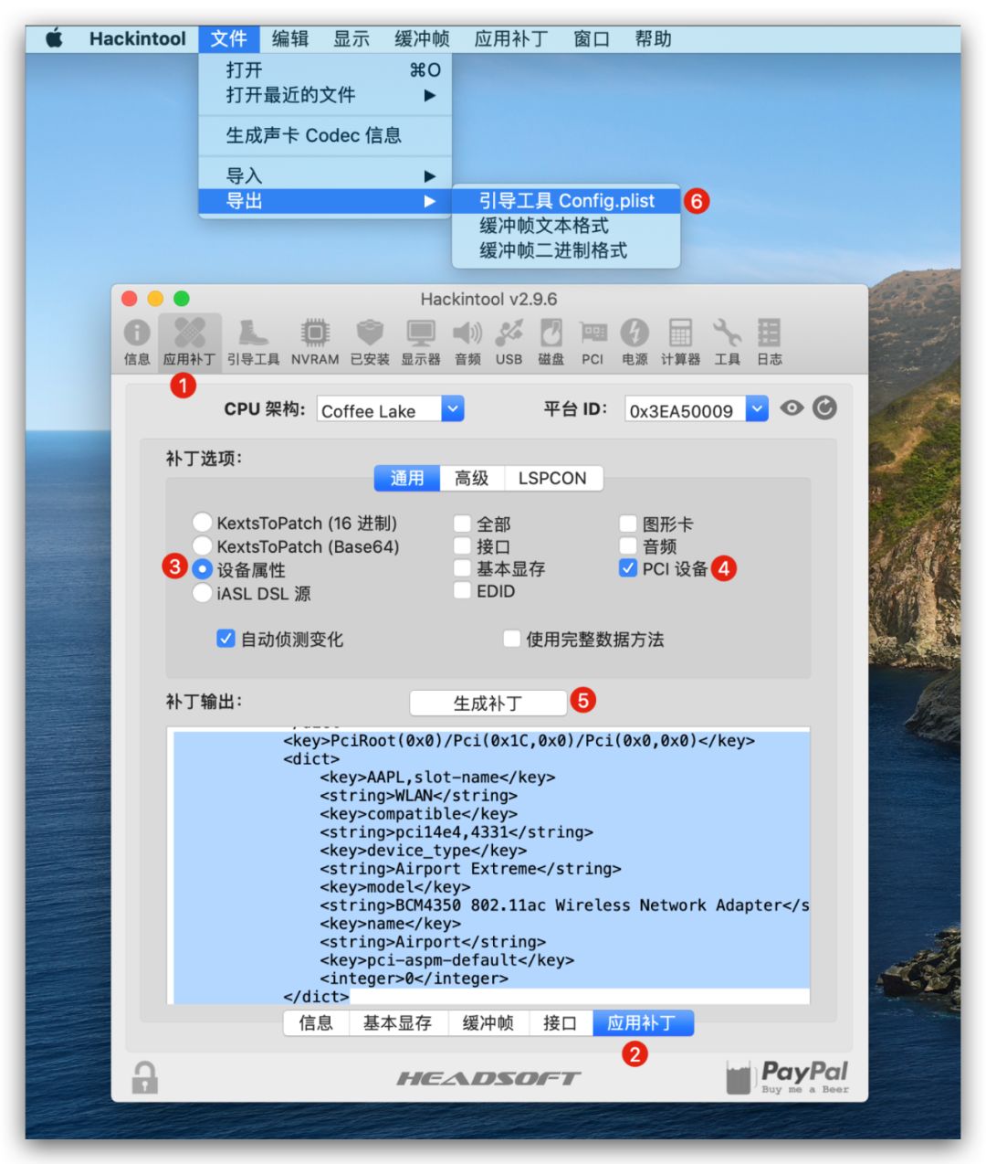Open the 音频 audio section
The image size is (986, 1164).
click(467, 342)
